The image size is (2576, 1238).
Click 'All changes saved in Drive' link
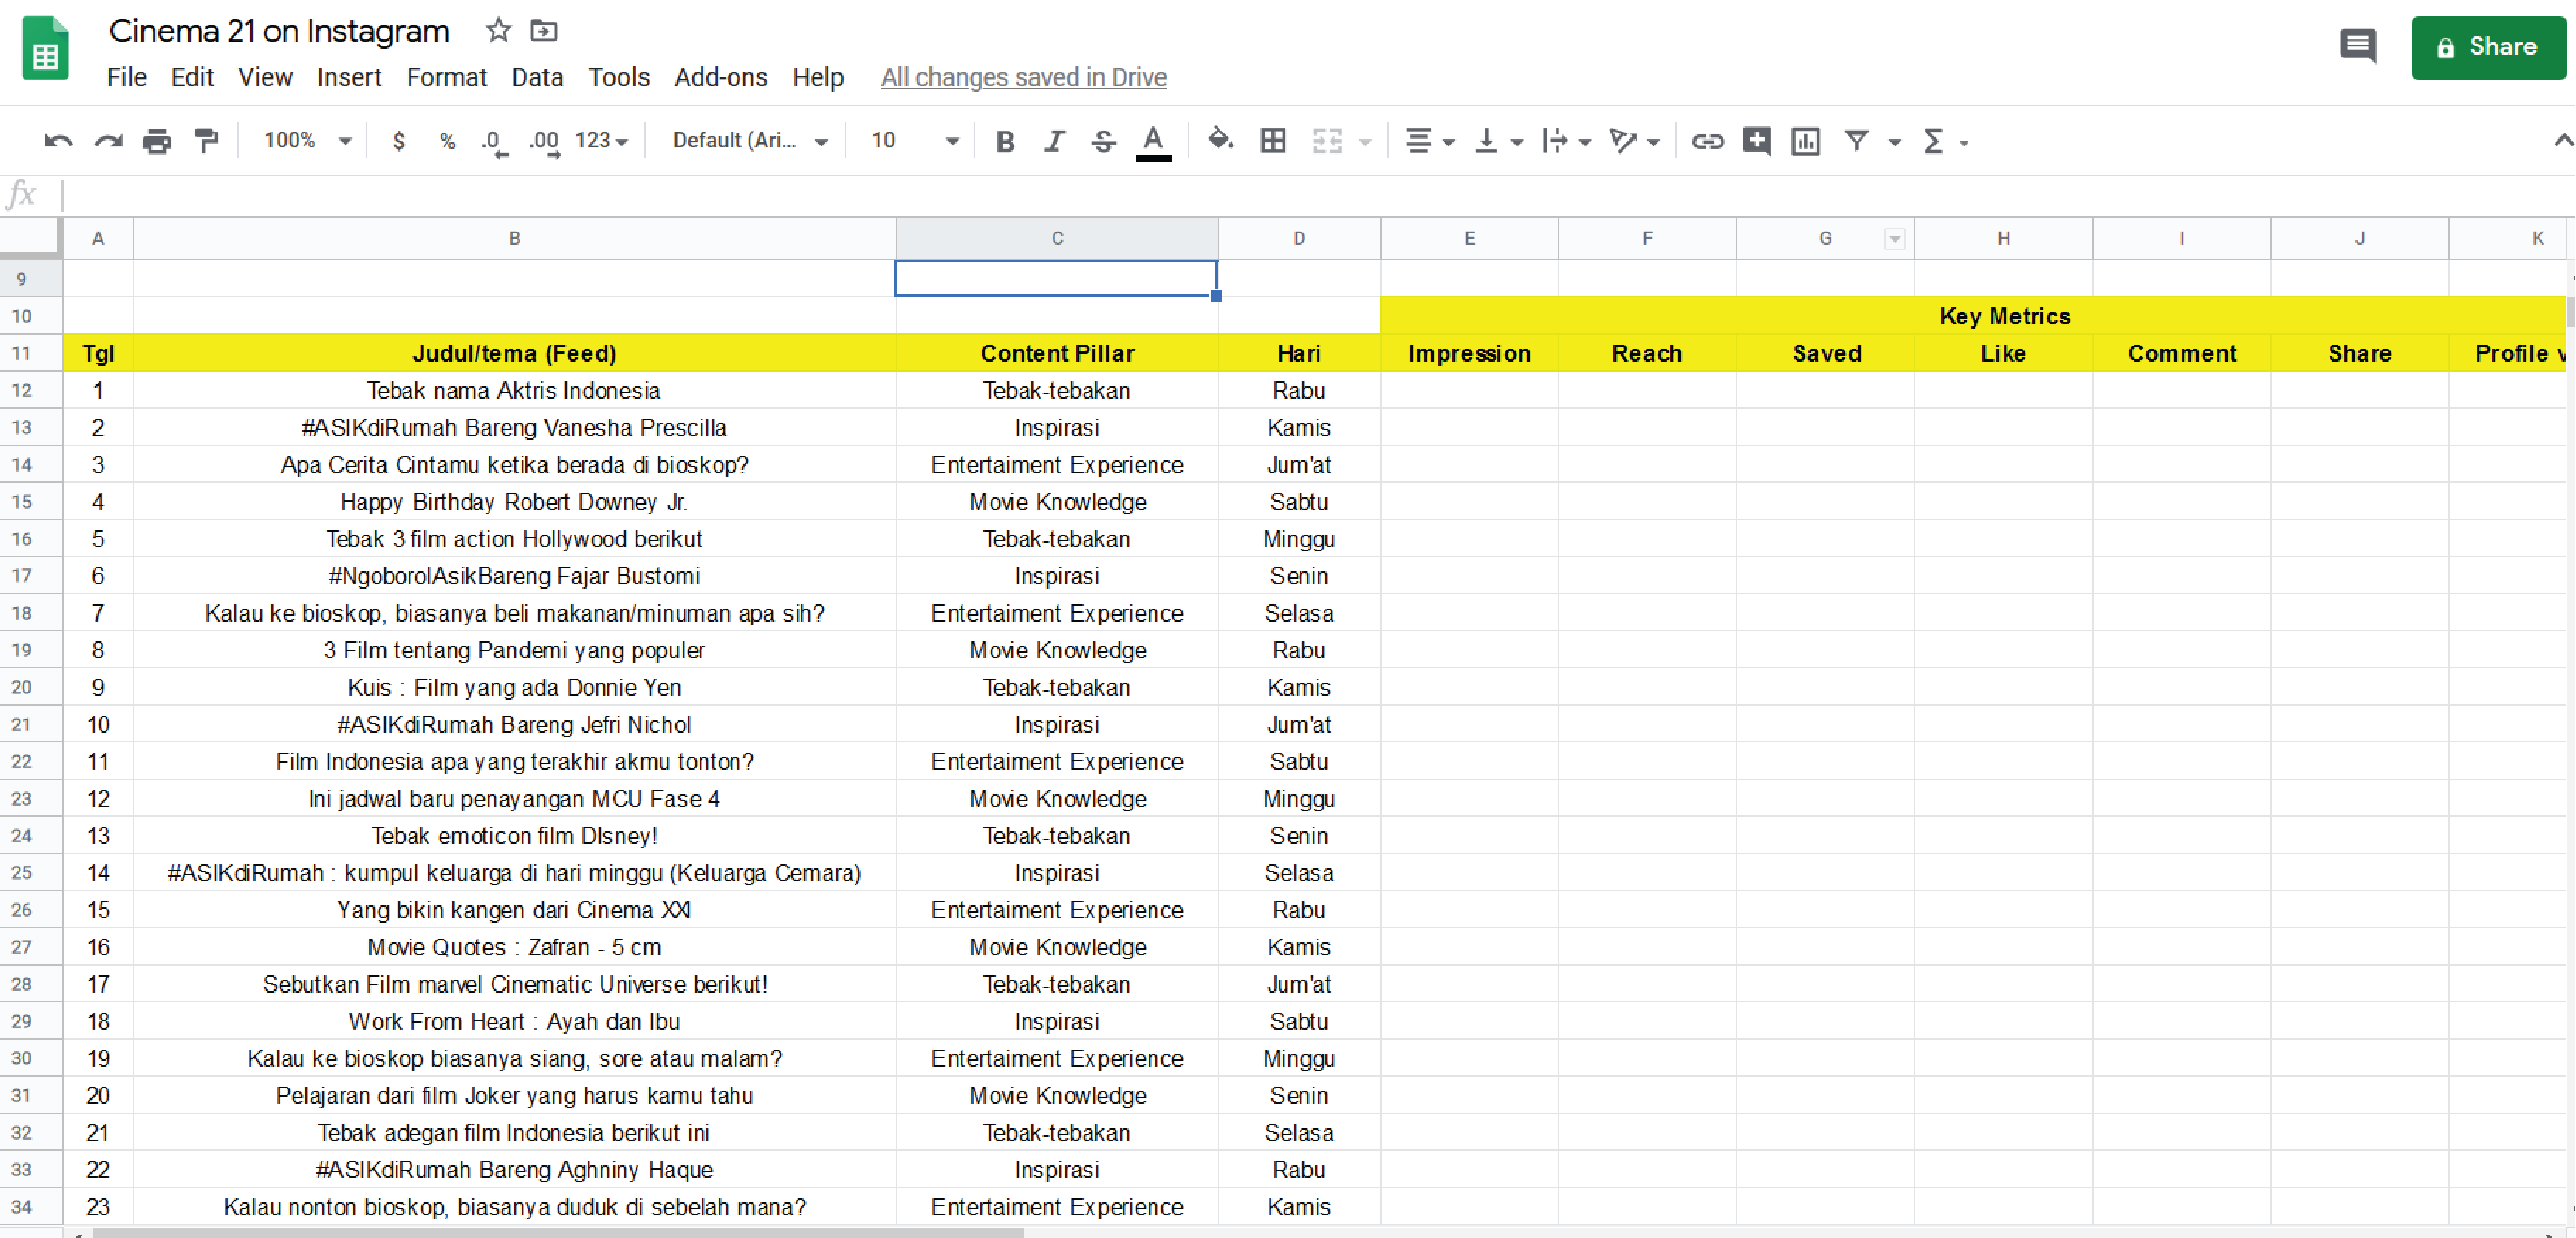tap(1023, 77)
